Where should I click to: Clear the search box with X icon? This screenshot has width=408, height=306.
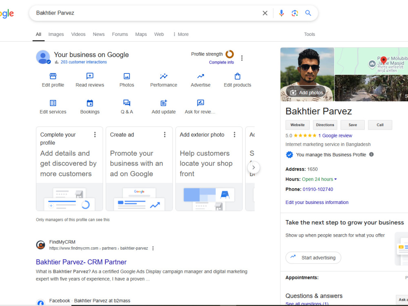tap(265, 13)
